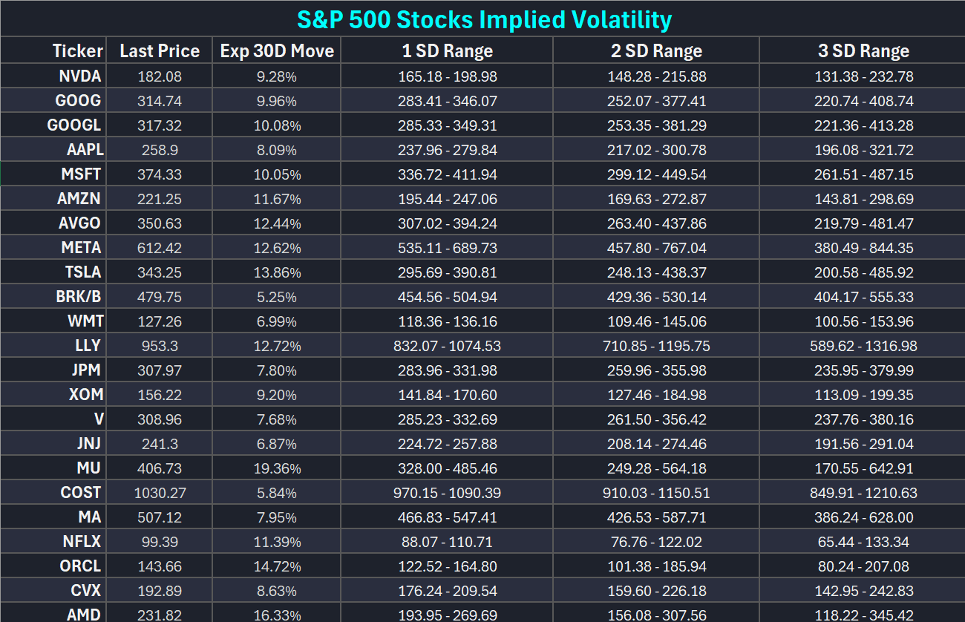
Task: Select the 1 SD Range header
Action: (x=447, y=51)
